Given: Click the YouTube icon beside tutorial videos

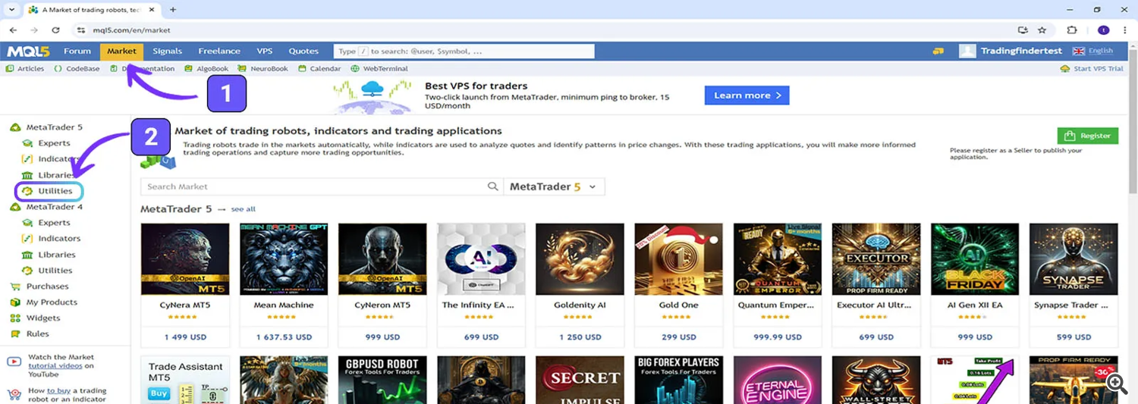Looking at the screenshot, I should coord(14,362).
